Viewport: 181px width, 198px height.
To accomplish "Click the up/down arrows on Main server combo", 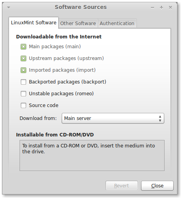I will [x=160, y=118].
